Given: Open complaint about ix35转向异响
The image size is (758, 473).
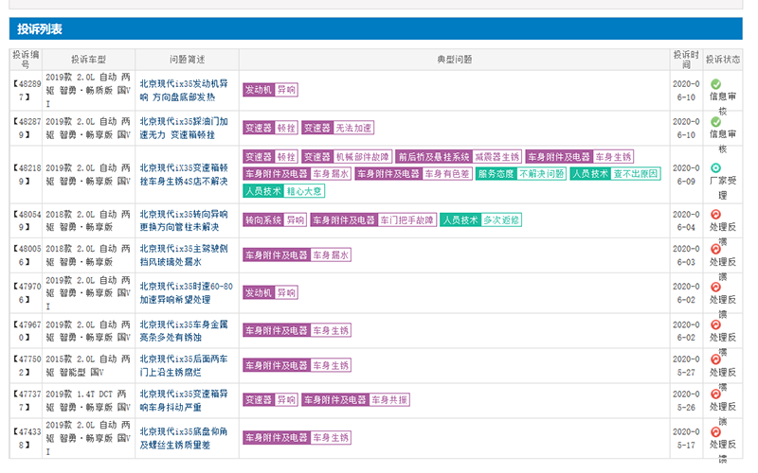Looking at the screenshot, I should (x=184, y=220).
